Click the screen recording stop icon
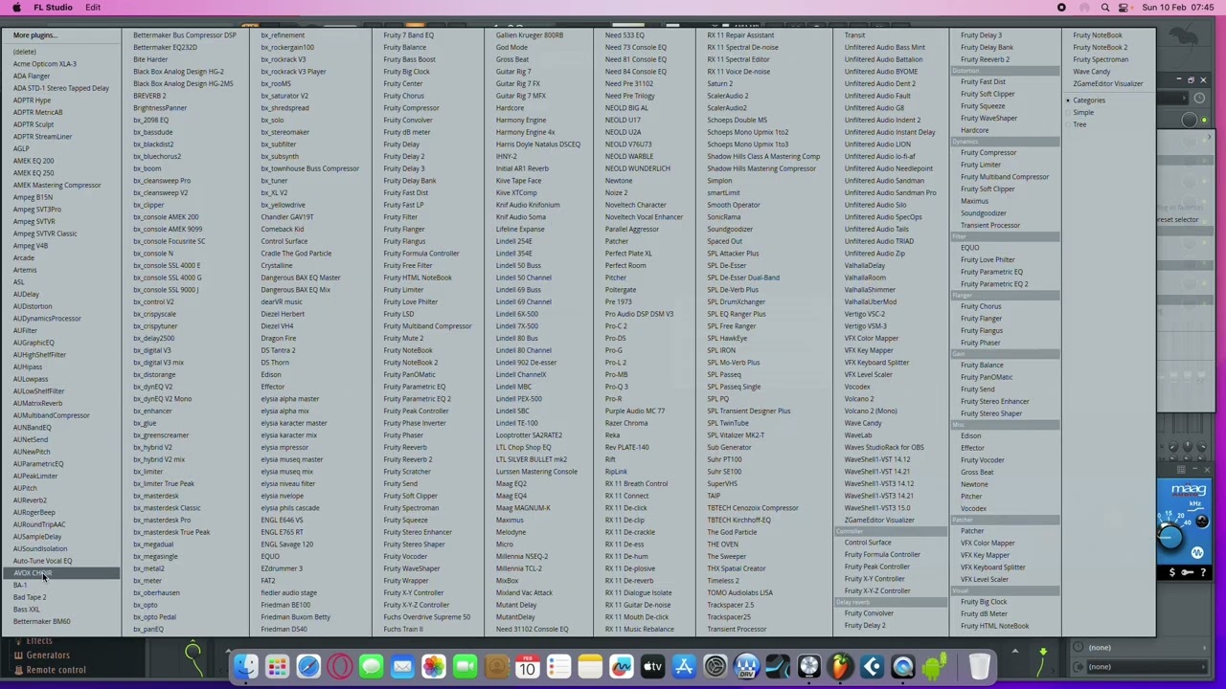Image resolution: width=1226 pixels, height=689 pixels. 1061,8
